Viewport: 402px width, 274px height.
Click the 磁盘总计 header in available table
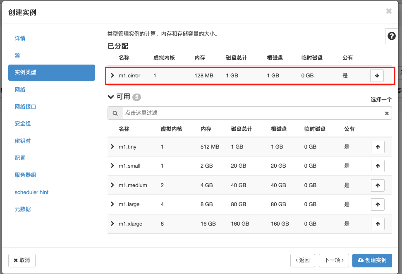[x=242, y=129]
